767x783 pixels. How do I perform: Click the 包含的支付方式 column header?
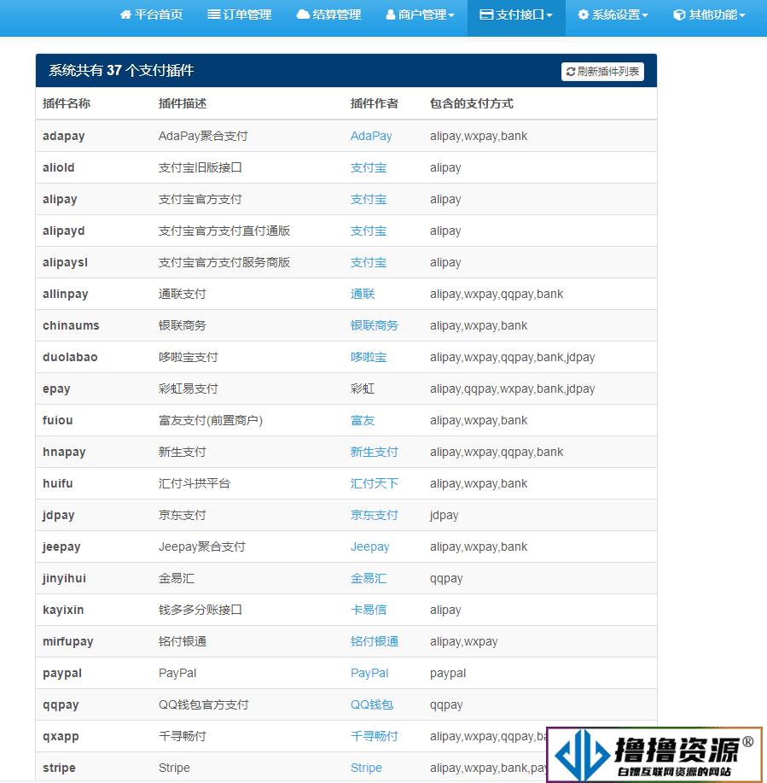(x=472, y=103)
